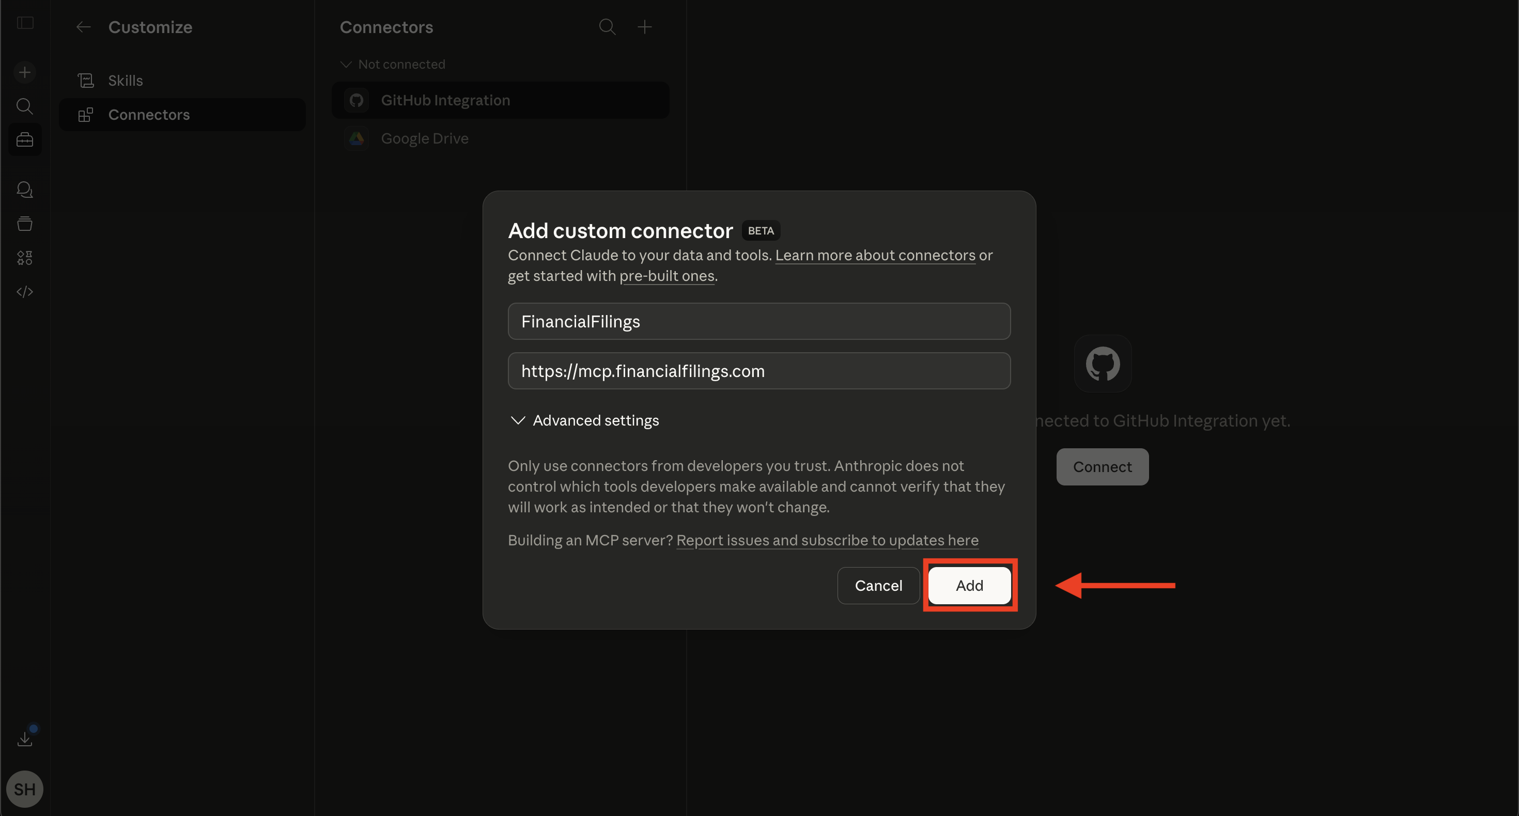1519x816 pixels.
Task: Click the Connectors panel title
Action: [x=386, y=27]
